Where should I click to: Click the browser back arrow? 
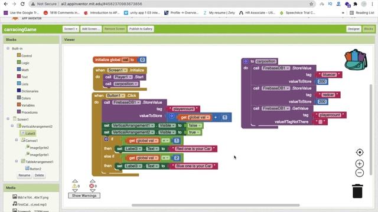click(x=6, y=4)
